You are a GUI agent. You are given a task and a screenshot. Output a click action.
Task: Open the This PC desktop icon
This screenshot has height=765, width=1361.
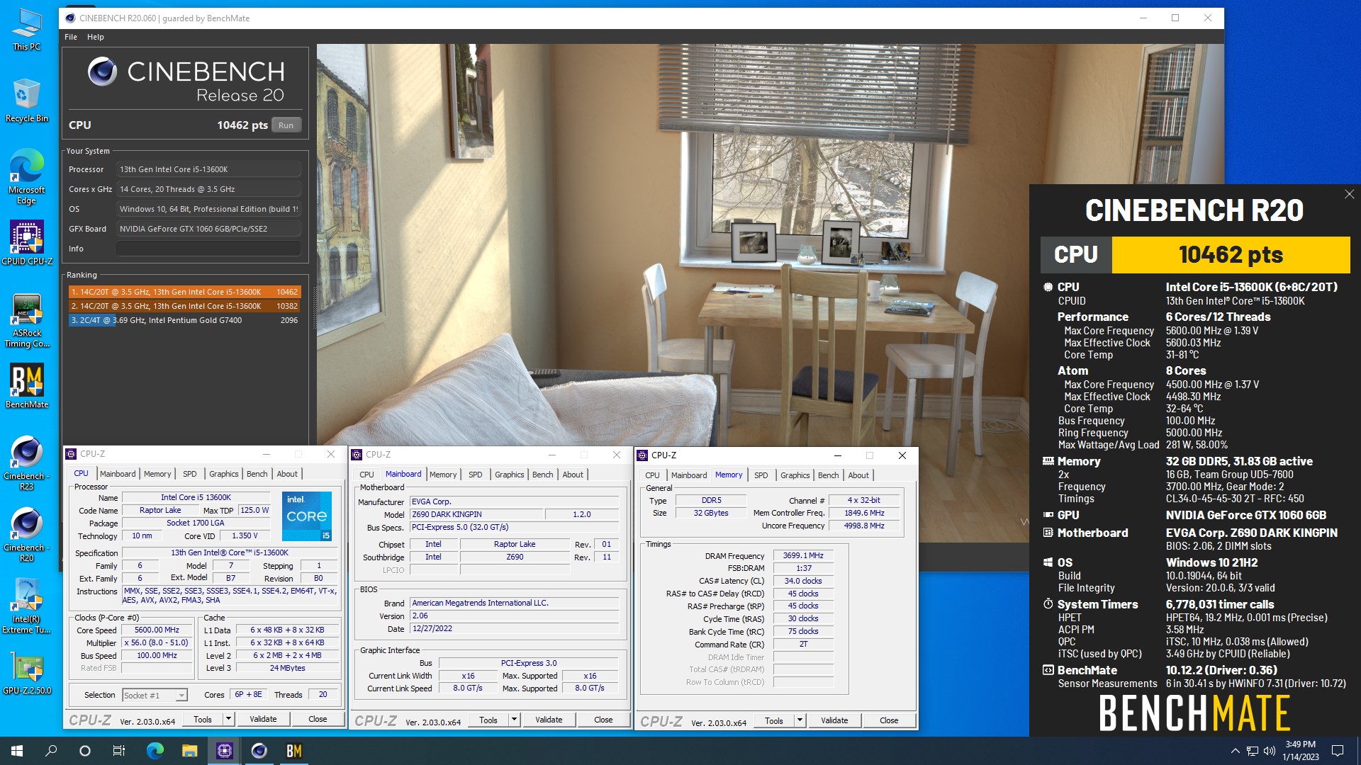coord(27,30)
